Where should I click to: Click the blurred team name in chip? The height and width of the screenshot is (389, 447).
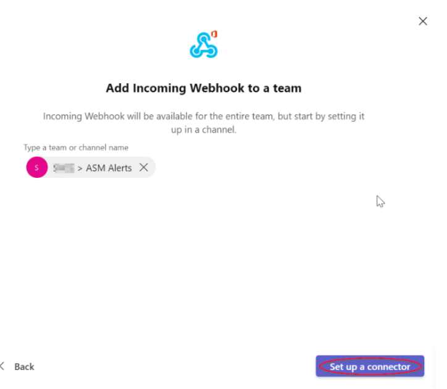[x=64, y=168]
